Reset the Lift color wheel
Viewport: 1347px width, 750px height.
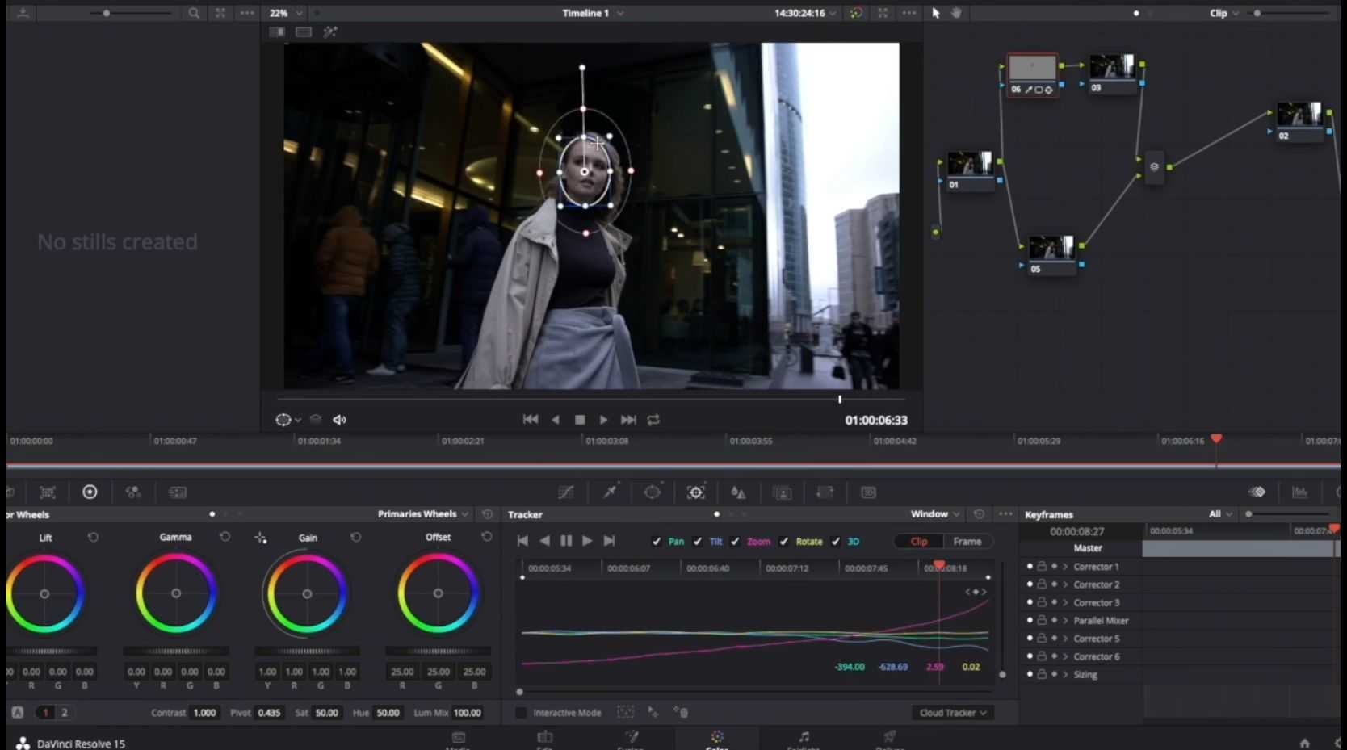pos(93,537)
